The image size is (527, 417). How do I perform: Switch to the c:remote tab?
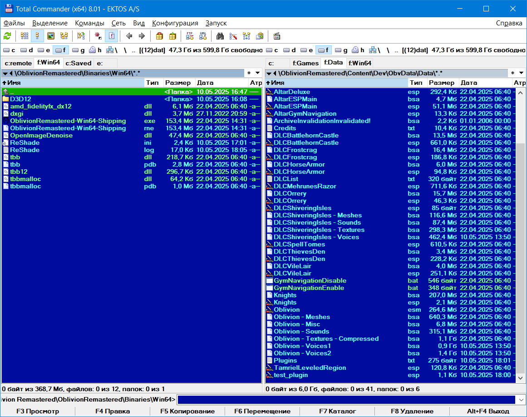(x=18, y=63)
